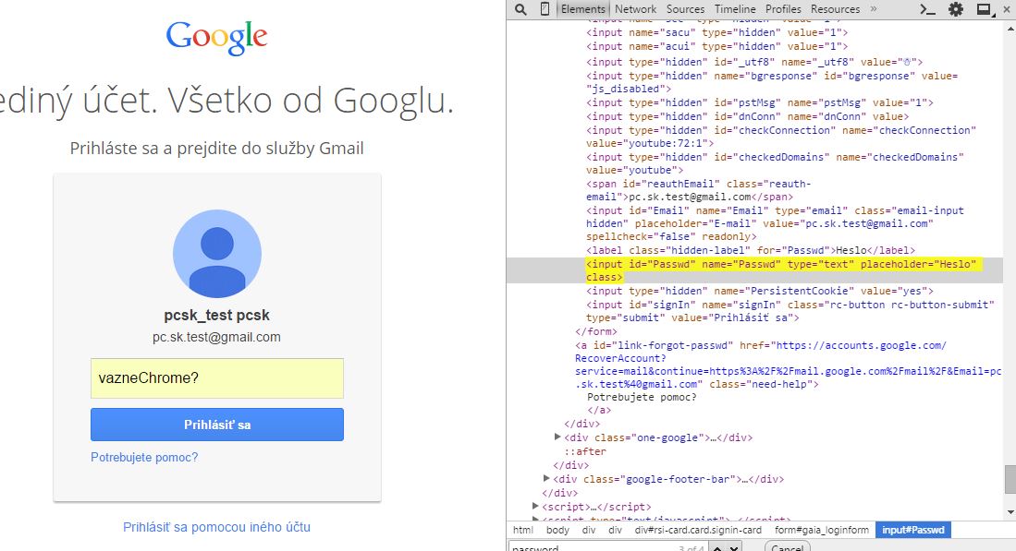
Task: Click the Potrebujete pomoc? link on login card
Action: [144, 457]
